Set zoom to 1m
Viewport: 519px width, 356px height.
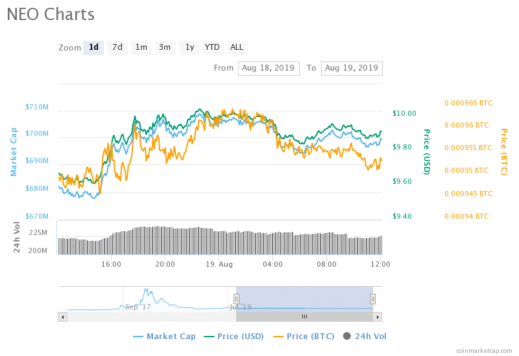(141, 47)
